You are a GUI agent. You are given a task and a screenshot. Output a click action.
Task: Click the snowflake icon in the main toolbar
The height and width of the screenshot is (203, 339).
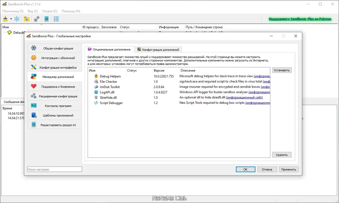coord(17,19)
